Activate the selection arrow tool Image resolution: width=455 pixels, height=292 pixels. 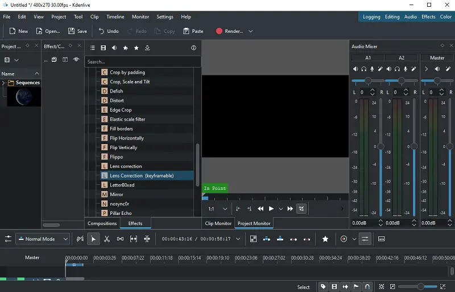[93, 239]
